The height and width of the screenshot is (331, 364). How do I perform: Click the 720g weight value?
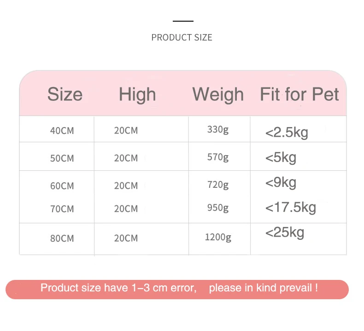pos(218,185)
